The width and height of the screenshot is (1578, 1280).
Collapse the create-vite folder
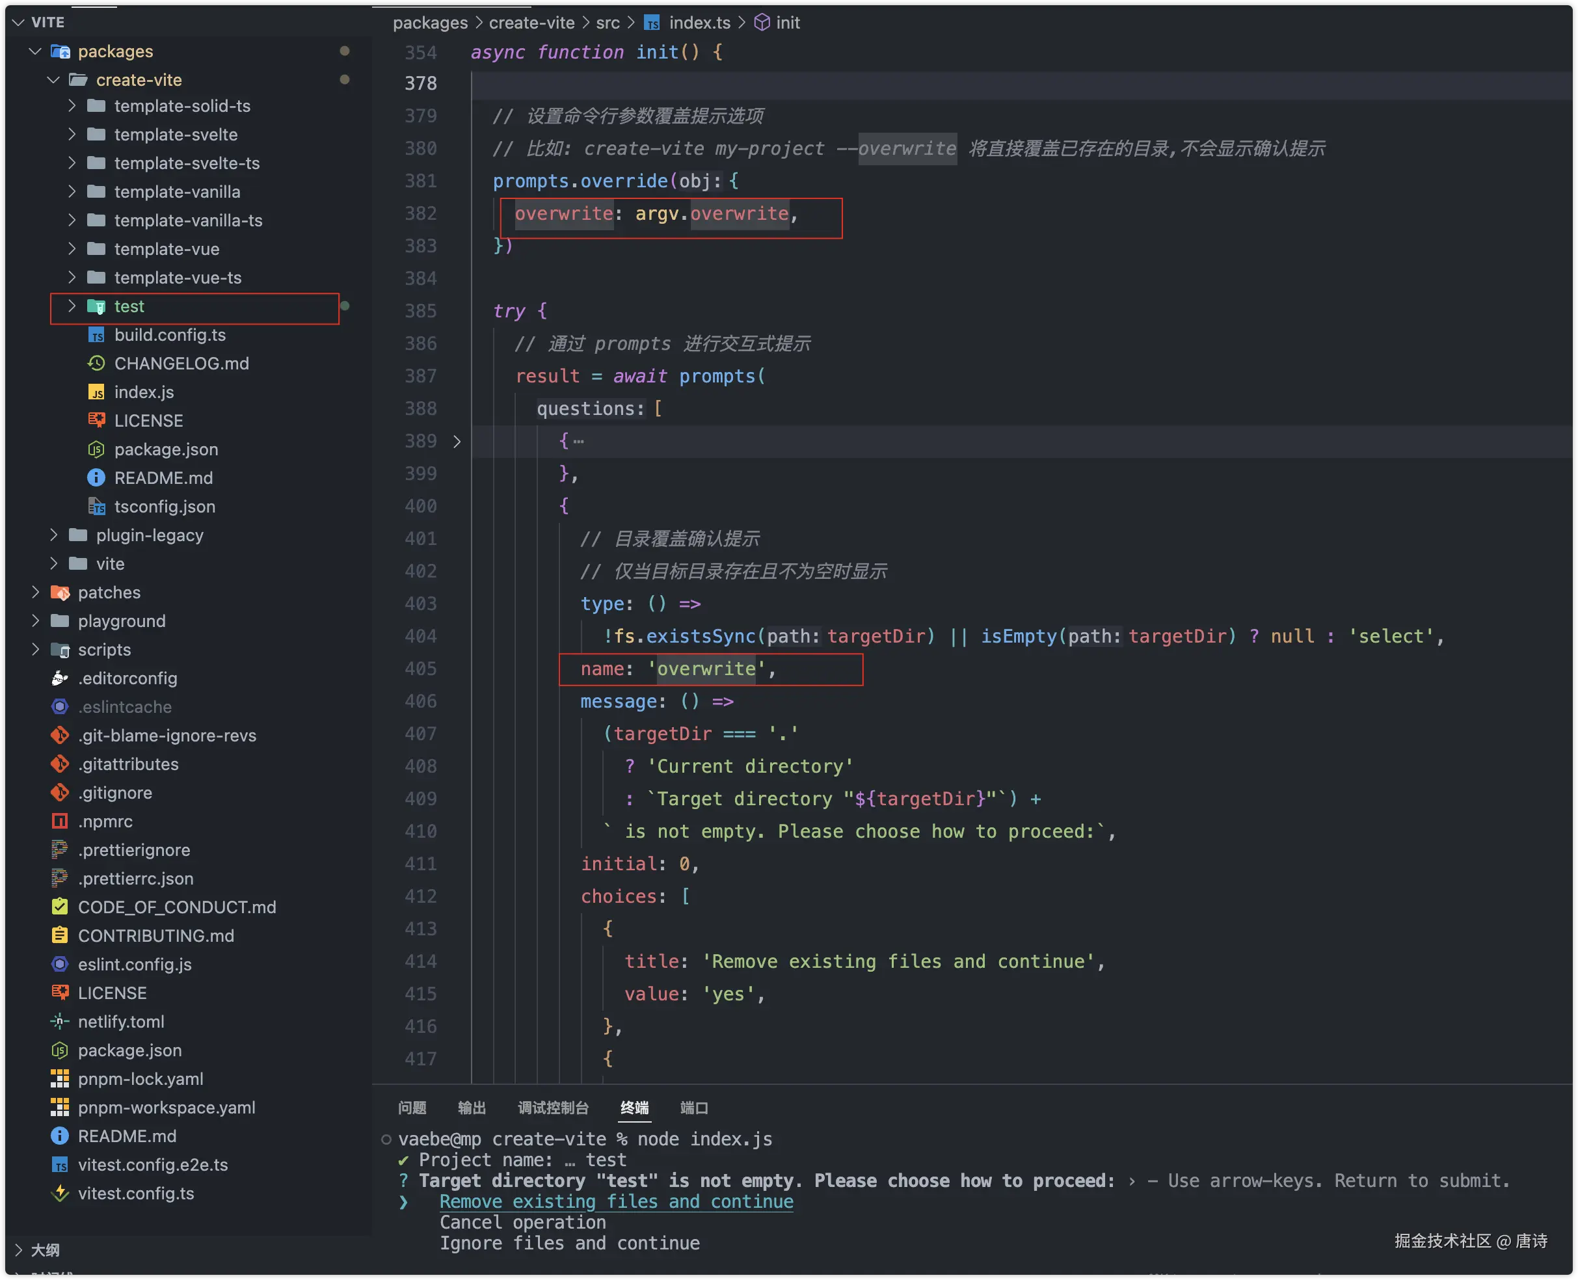53,79
